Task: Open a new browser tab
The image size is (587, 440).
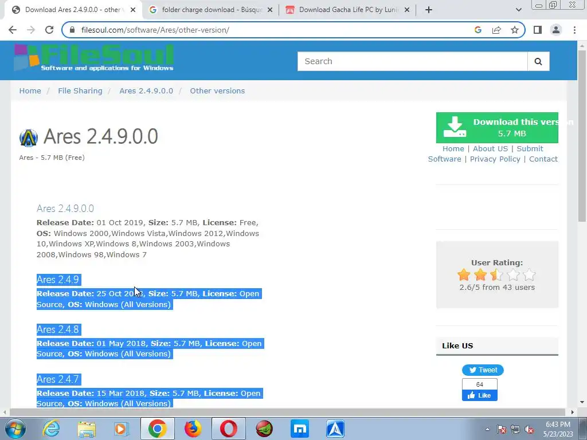Action: click(x=429, y=10)
